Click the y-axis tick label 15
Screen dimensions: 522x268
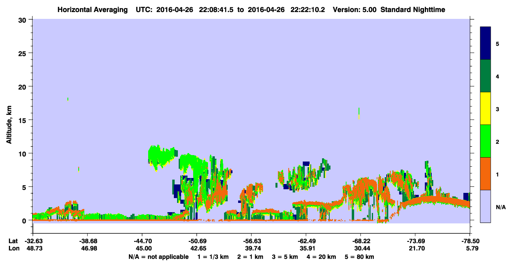click(23, 120)
